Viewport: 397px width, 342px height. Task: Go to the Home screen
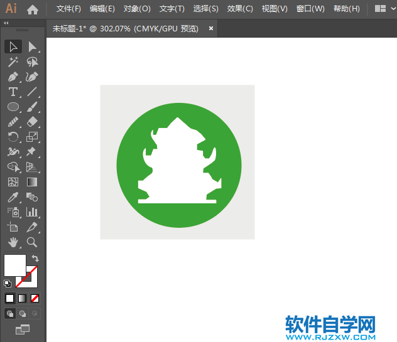pos(33,9)
